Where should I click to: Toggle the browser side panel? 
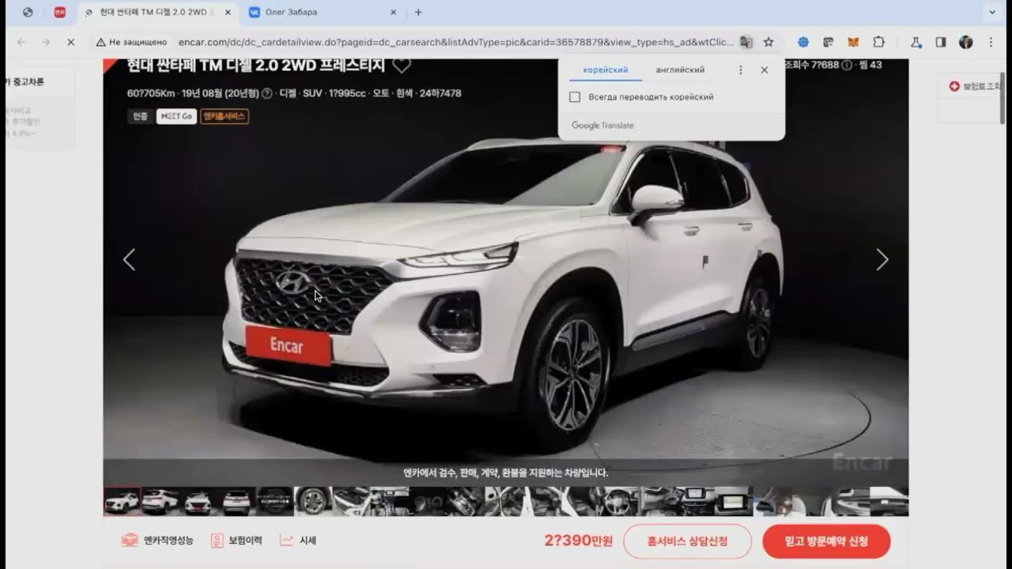[941, 42]
